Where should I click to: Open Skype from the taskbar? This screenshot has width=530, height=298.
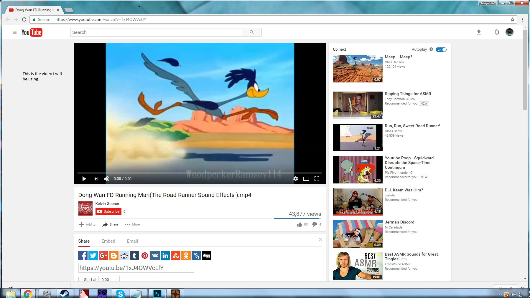pyautogui.click(x=120, y=294)
